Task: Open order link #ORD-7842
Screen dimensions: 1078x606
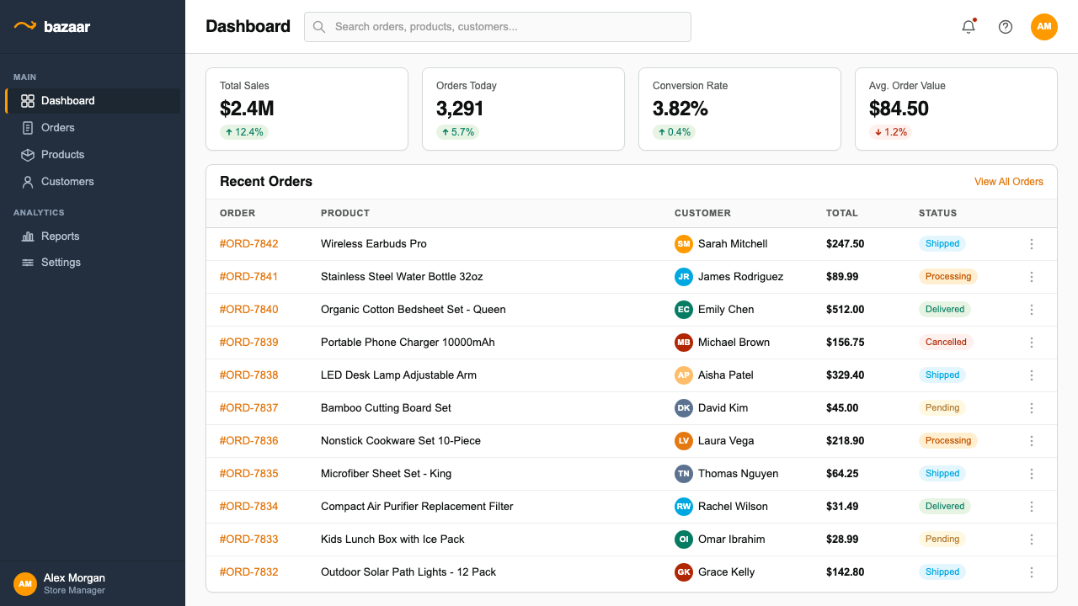Action: [249, 244]
